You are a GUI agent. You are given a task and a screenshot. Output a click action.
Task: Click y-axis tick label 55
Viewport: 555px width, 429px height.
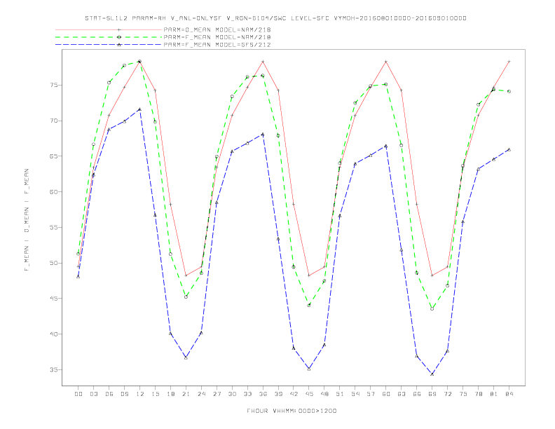(54, 227)
